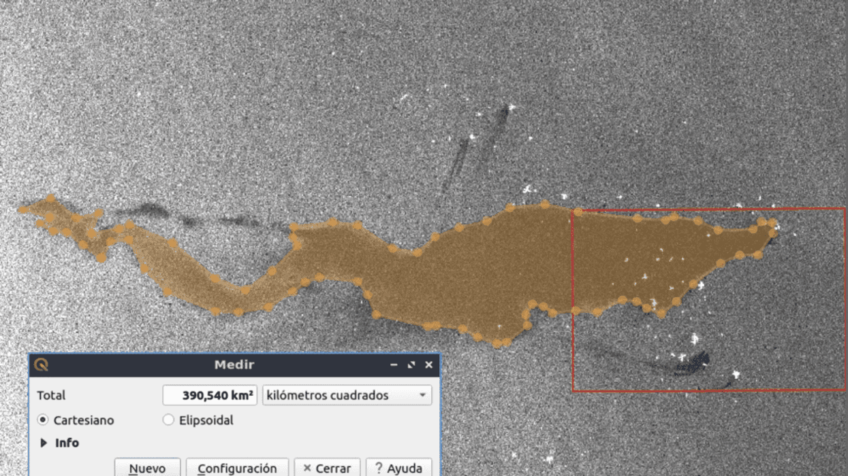Click the small dark slick inside the red rectangle

(x=695, y=362)
